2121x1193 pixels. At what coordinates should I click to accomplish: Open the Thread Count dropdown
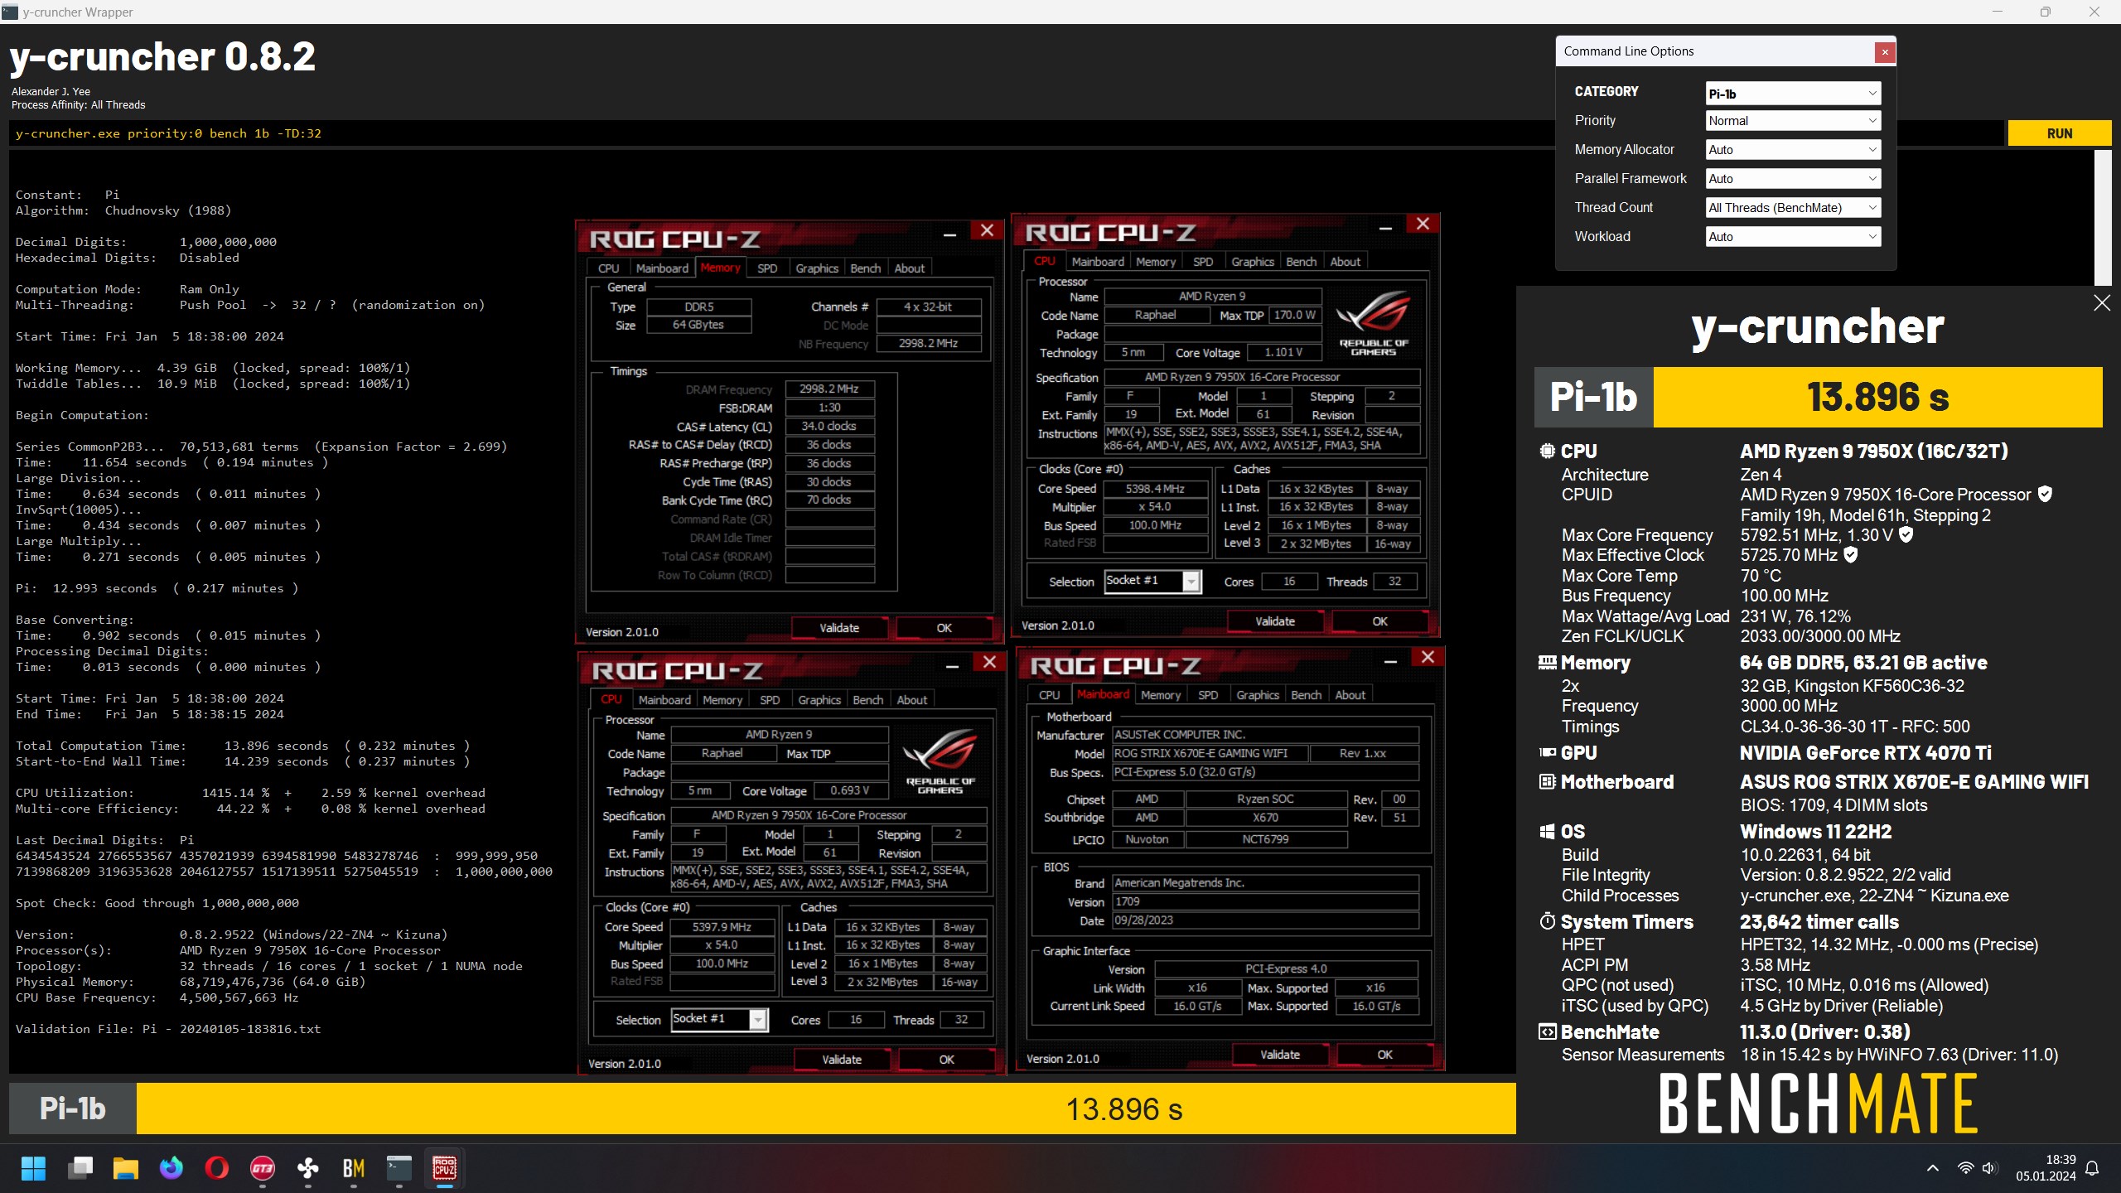tap(1793, 208)
